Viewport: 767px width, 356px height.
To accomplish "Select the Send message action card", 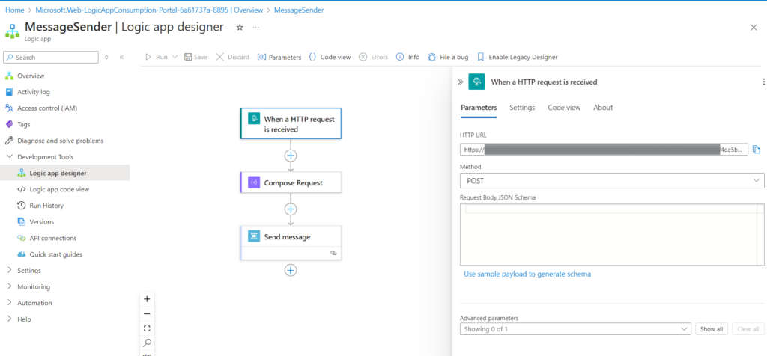I will (291, 243).
